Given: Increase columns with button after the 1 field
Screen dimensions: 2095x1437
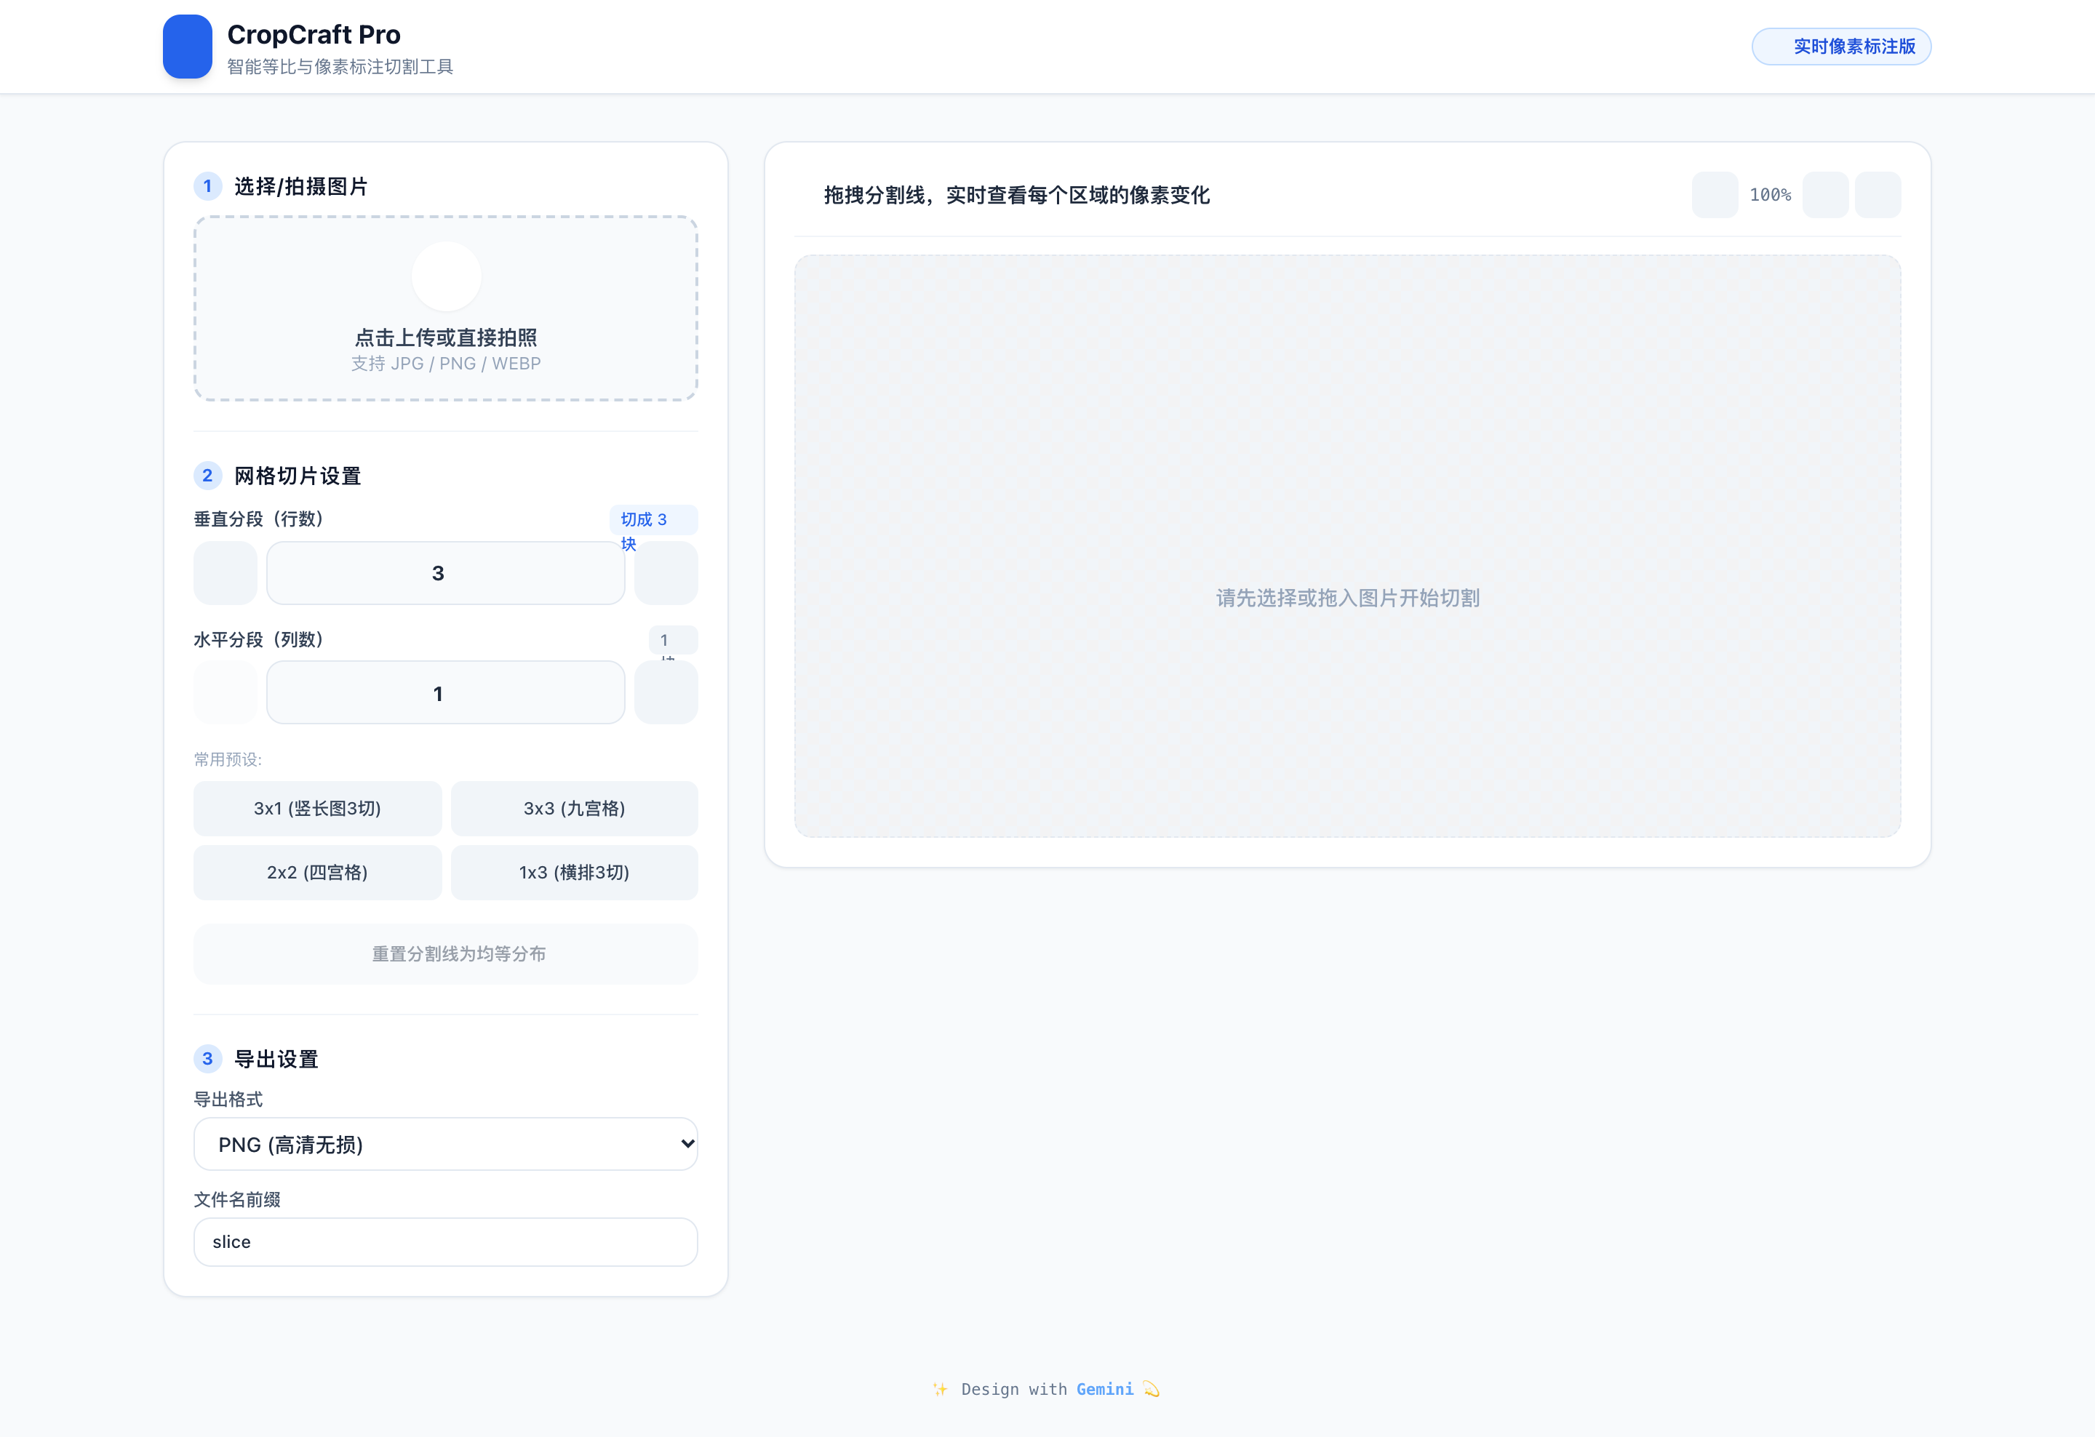Looking at the screenshot, I should [x=666, y=693].
